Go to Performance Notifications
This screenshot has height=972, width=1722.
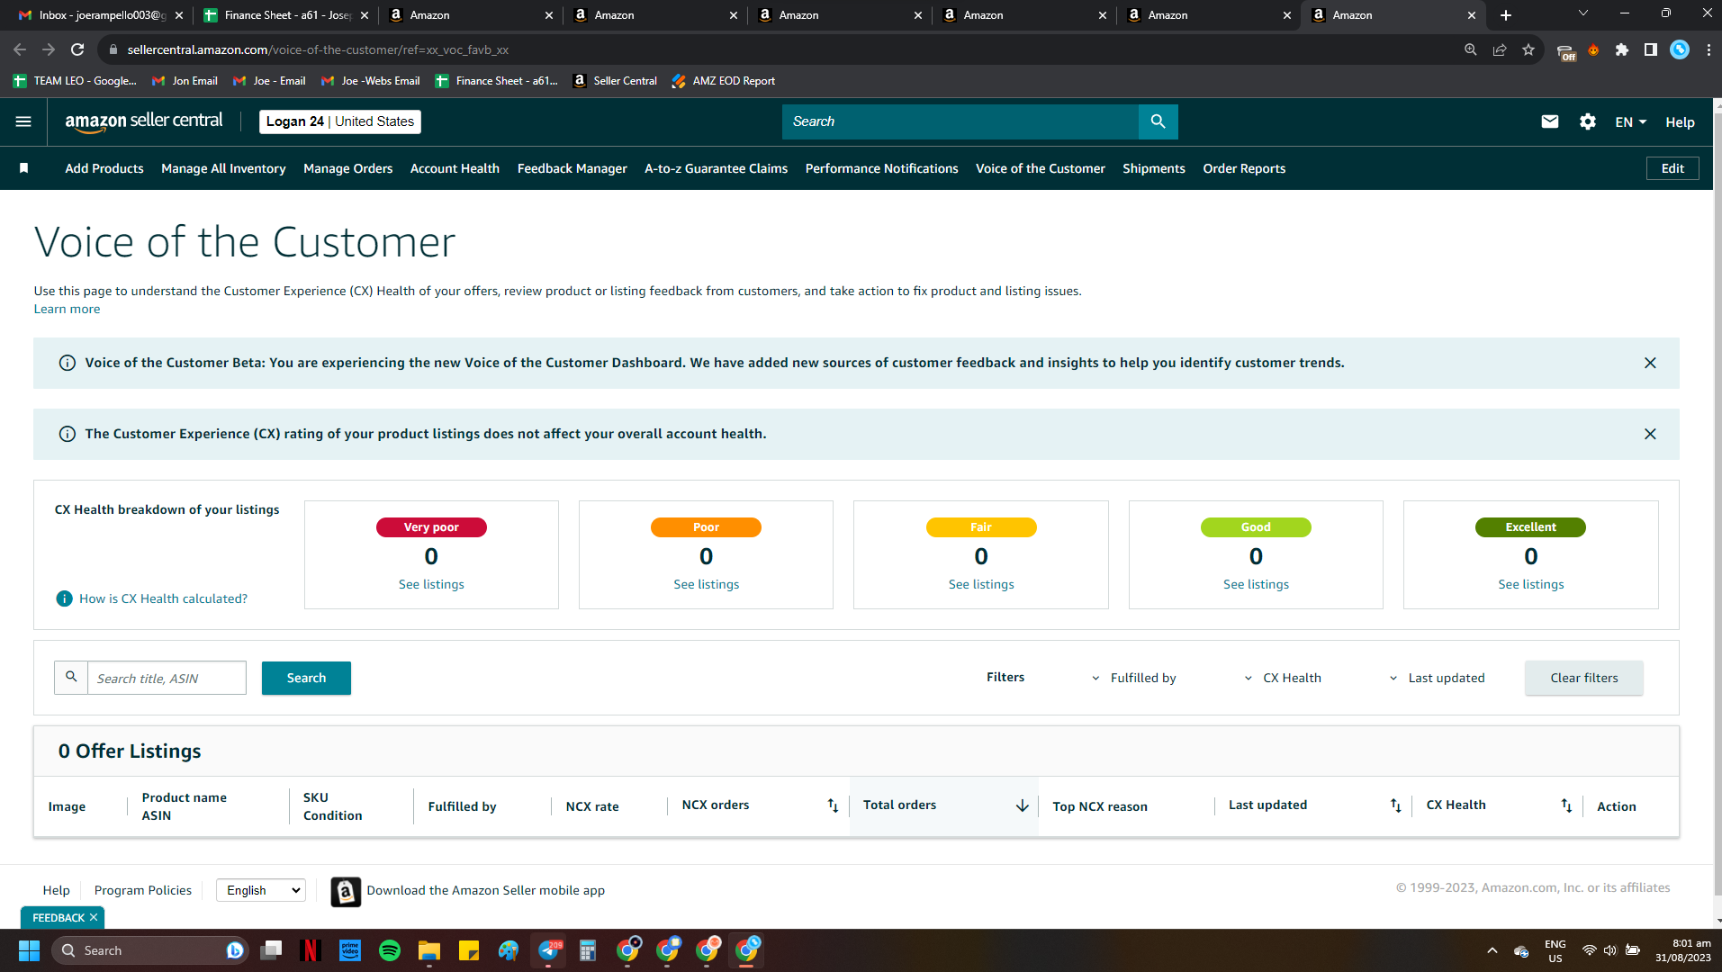(882, 168)
